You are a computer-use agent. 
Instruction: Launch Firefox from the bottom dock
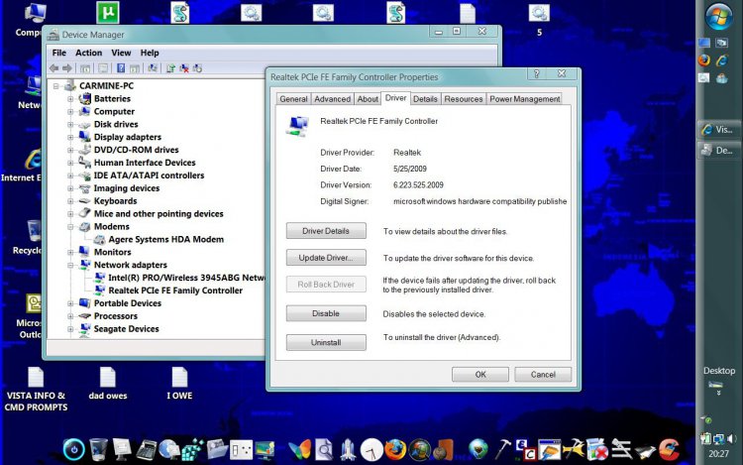click(x=395, y=450)
